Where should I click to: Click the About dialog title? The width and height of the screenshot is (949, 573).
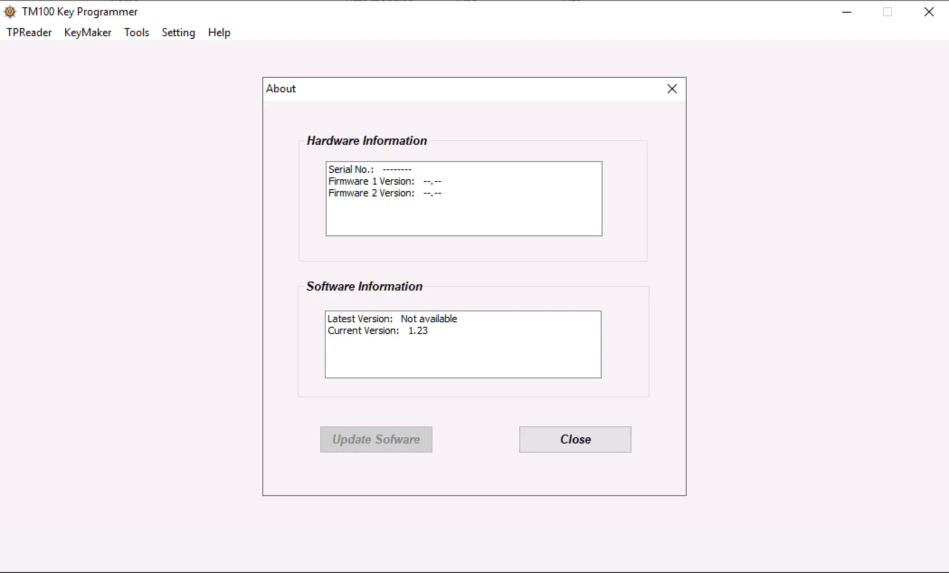pyautogui.click(x=281, y=89)
